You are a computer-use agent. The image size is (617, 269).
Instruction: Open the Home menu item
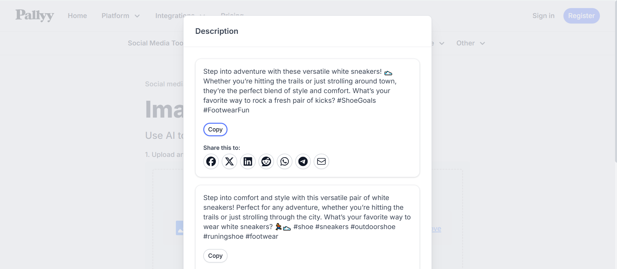pos(77,16)
